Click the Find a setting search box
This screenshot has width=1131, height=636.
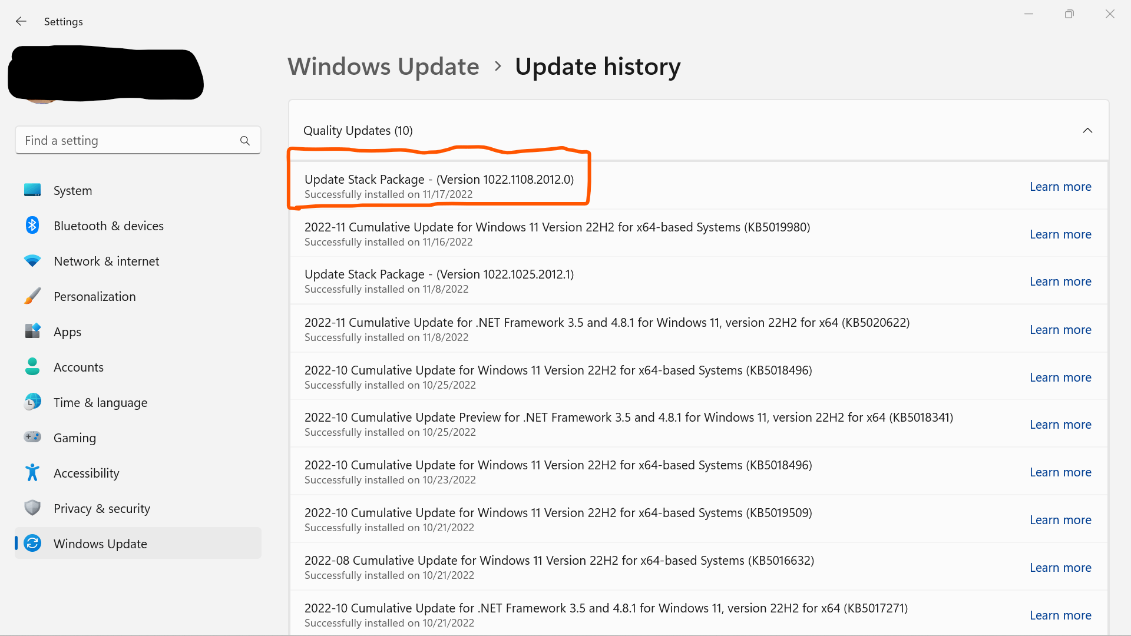coord(127,141)
